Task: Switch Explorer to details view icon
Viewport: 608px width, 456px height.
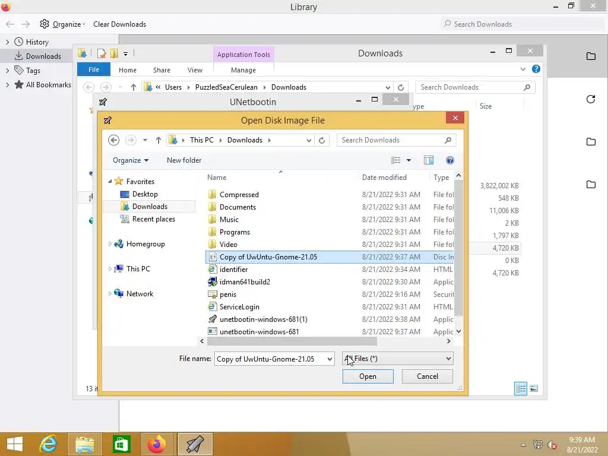Action: pyautogui.click(x=521, y=388)
